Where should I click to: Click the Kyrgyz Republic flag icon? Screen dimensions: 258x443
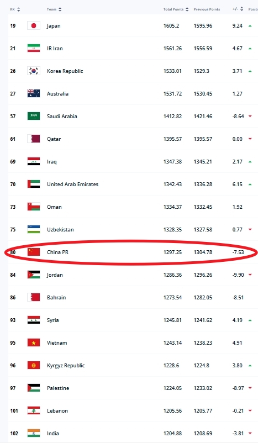34,365
